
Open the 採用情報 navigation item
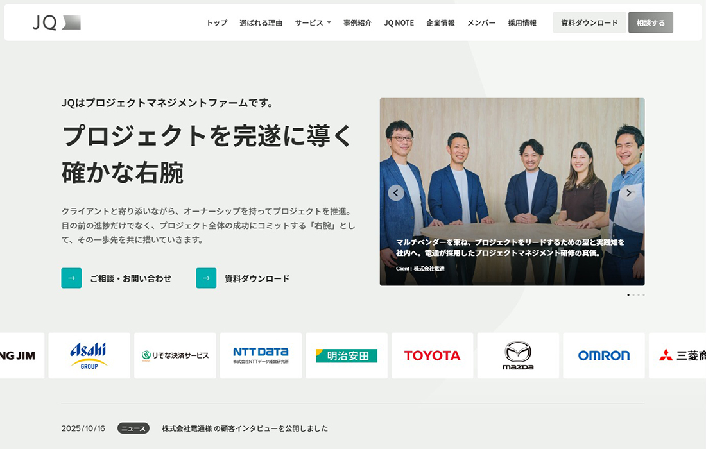pos(522,22)
